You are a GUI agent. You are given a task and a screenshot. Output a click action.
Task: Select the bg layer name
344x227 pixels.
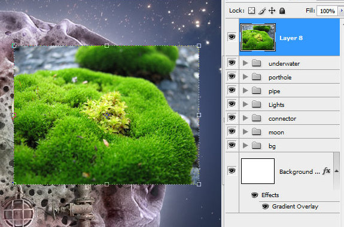(x=272, y=146)
